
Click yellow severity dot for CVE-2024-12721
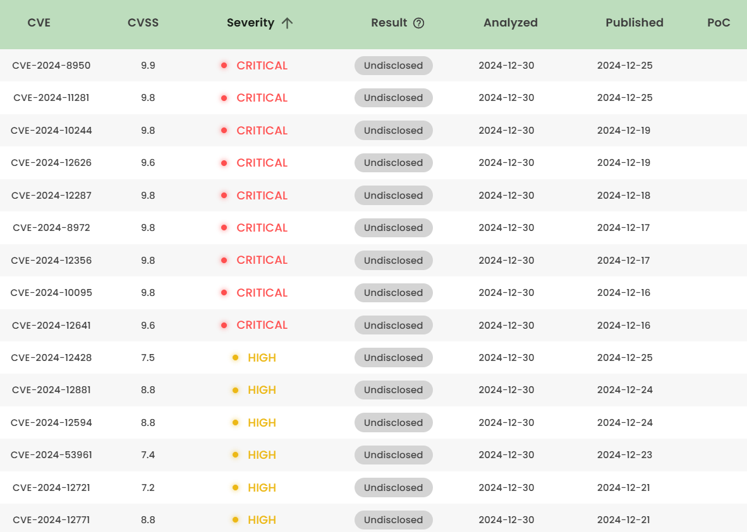click(235, 487)
